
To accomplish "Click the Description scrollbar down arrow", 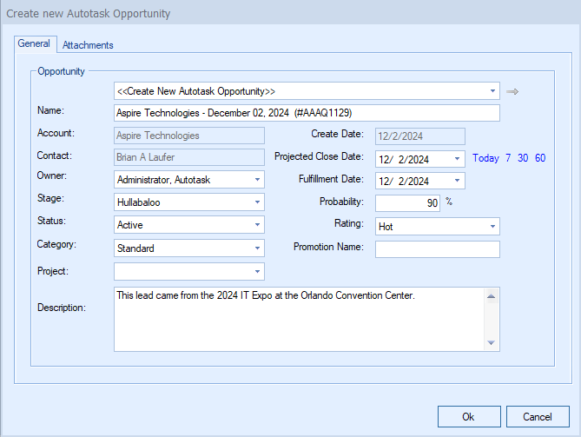I will pyautogui.click(x=492, y=343).
